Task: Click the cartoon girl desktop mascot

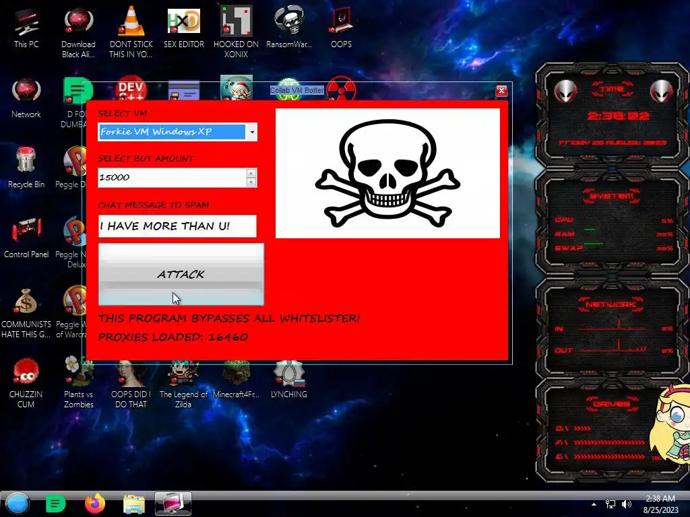Action: 670,424
